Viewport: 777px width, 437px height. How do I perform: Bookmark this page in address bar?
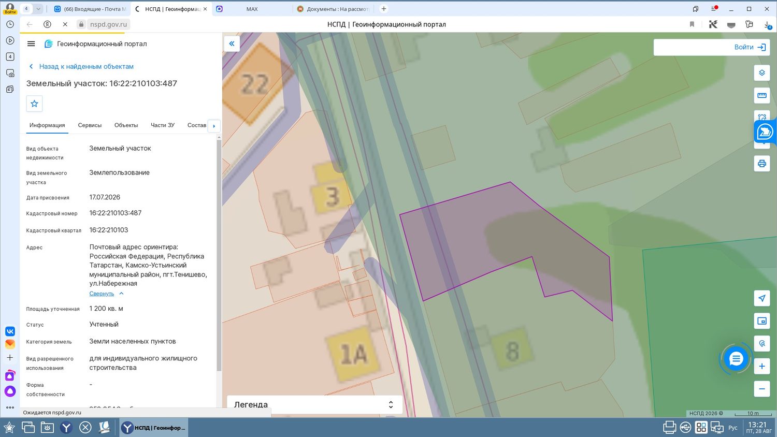[x=692, y=24]
